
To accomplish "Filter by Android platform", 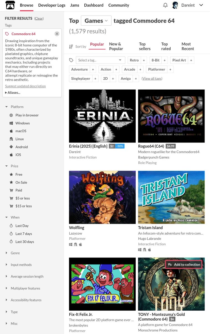I will [19, 147].
